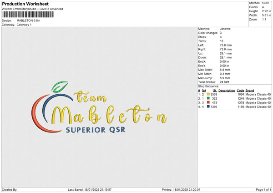The image size is (273, 193).
Task: Click the design name 'MABLETON 5.8in'
Action: pos(28,20)
